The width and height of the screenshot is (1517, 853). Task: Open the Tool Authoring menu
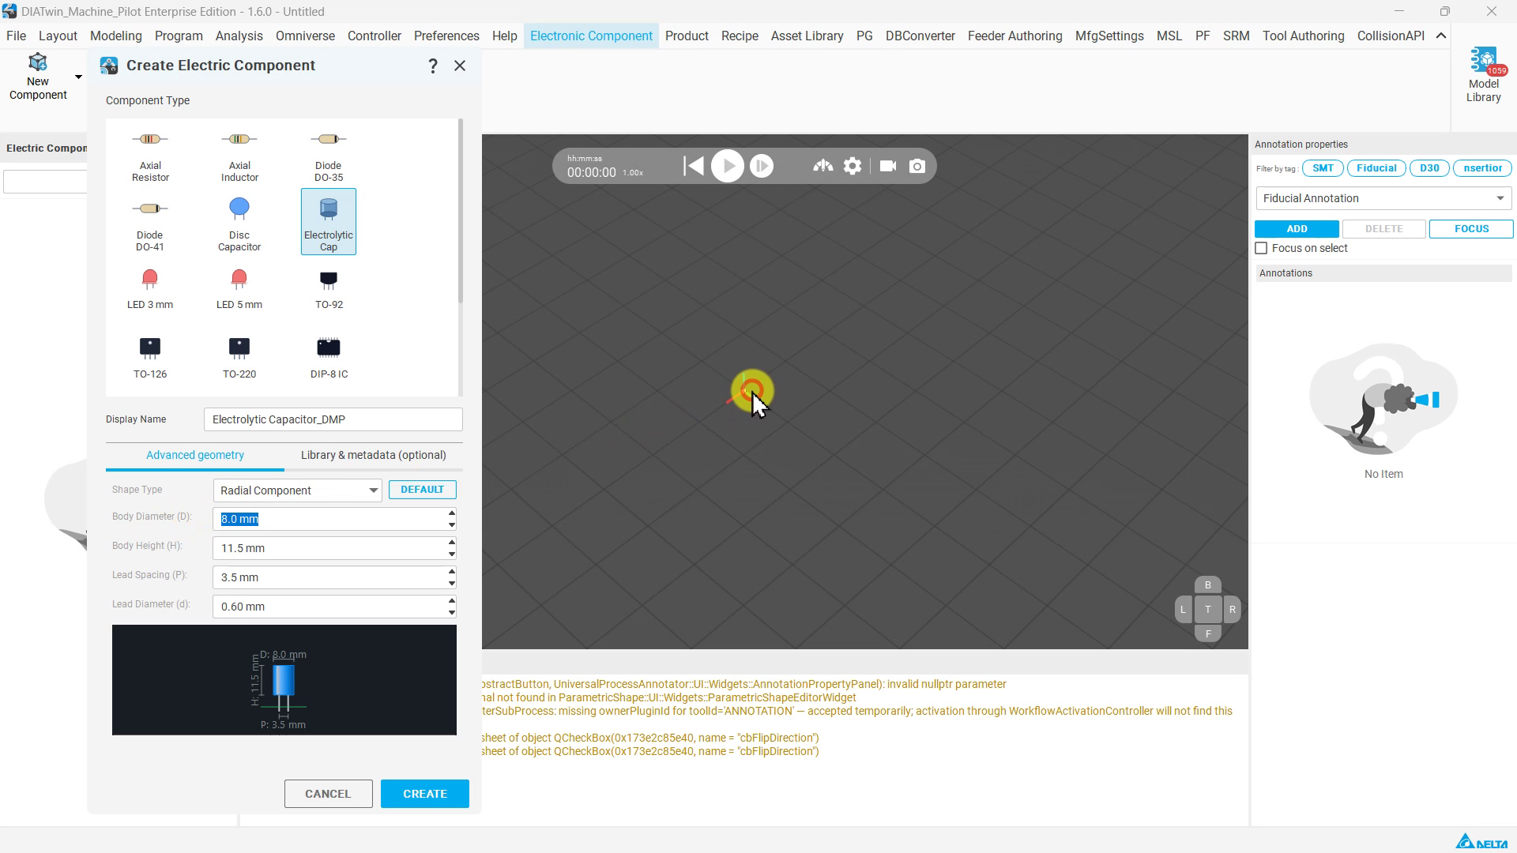[x=1303, y=36]
